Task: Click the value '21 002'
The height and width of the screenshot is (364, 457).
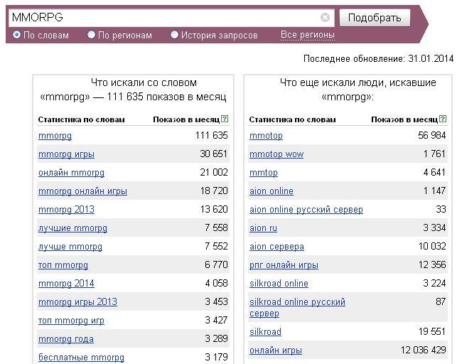Action: pos(214,172)
